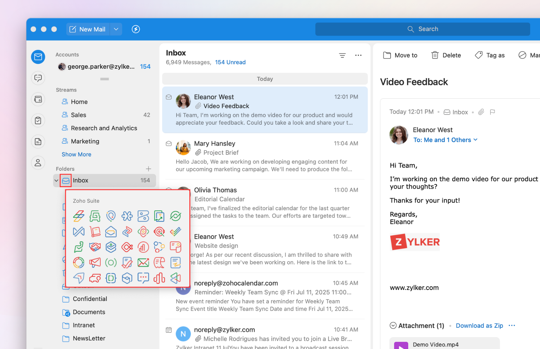Screen dimensions: 540x349
Task: Collapse the Inbox folder tree chevron
Action: 56,180
